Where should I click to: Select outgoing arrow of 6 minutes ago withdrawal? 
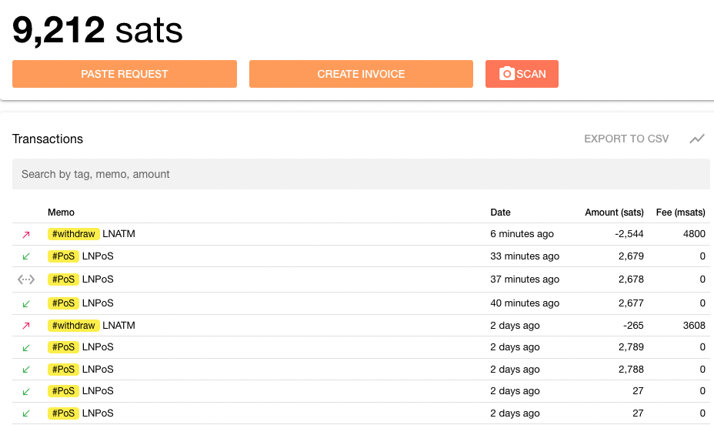click(x=26, y=235)
